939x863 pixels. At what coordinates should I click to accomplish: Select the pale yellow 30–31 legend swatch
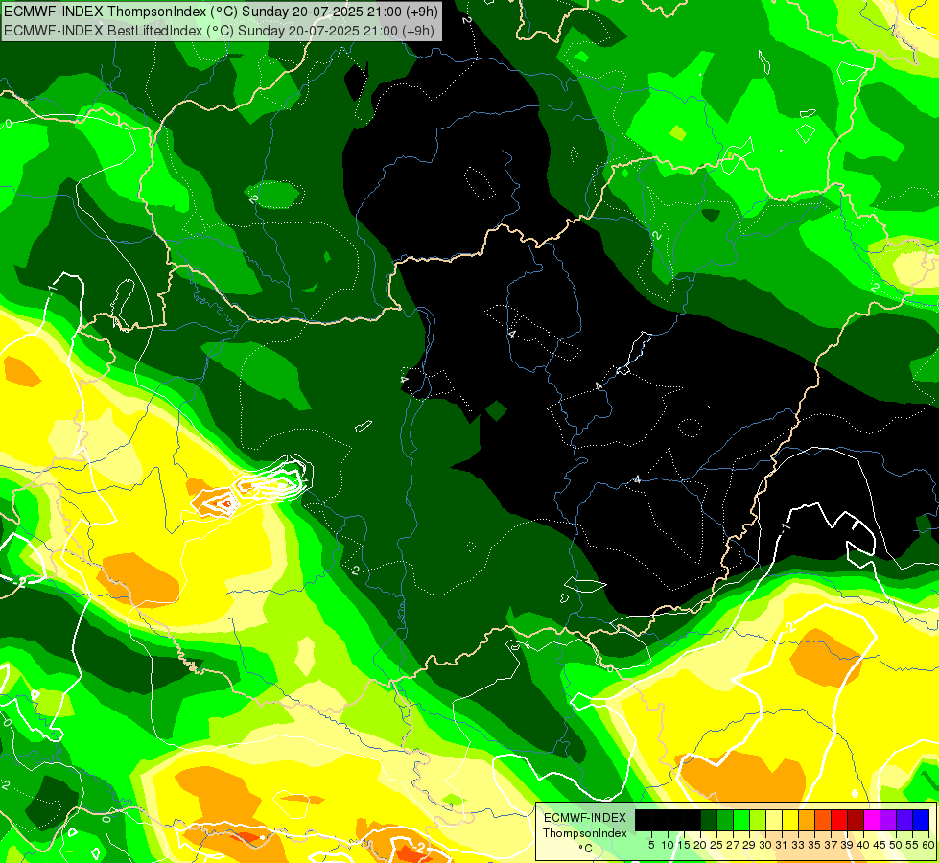[774, 820]
